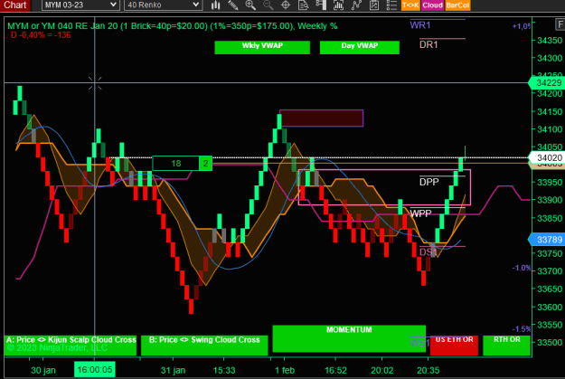Click the Wkly VWAP green button
This screenshot has height=379, width=565.
click(262, 47)
